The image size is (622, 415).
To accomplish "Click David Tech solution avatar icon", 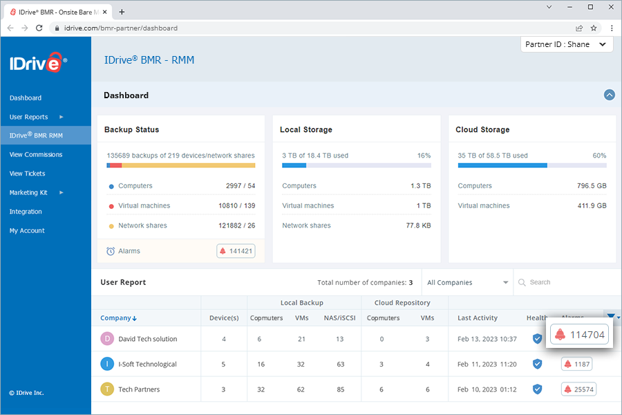I will 107,339.
